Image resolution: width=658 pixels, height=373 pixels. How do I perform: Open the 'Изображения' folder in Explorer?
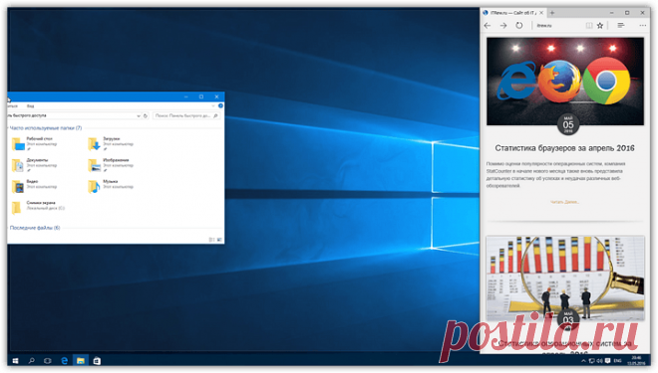(x=111, y=164)
